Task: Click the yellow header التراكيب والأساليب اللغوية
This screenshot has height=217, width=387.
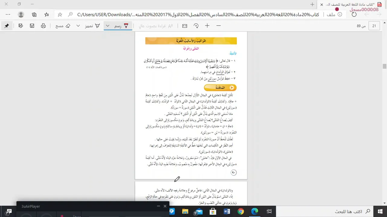Action: pyautogui.click(x=191, y=41)
